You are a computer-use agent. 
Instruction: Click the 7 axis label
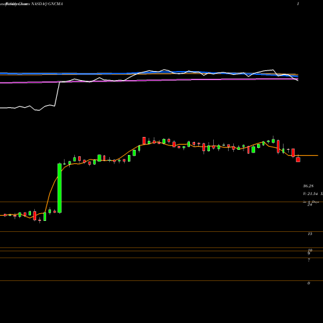pos(309,260)
